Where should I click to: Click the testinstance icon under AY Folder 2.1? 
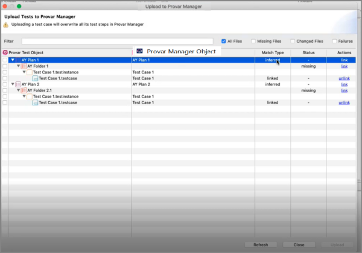(30, 96)
